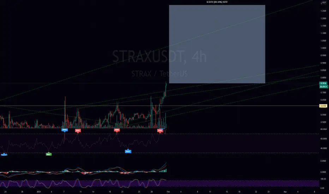Click the 80.0000 RSI scale label

coord(323,129)
